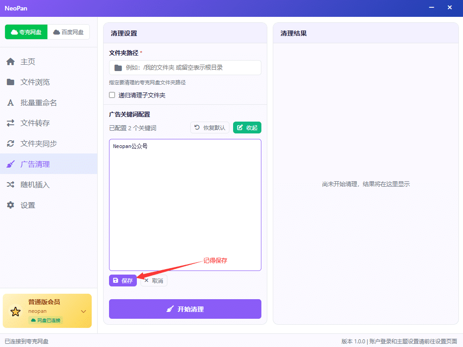Switch to 百度网盘 tab
This screenshot has height=347, width=463.
coord(68,32)
